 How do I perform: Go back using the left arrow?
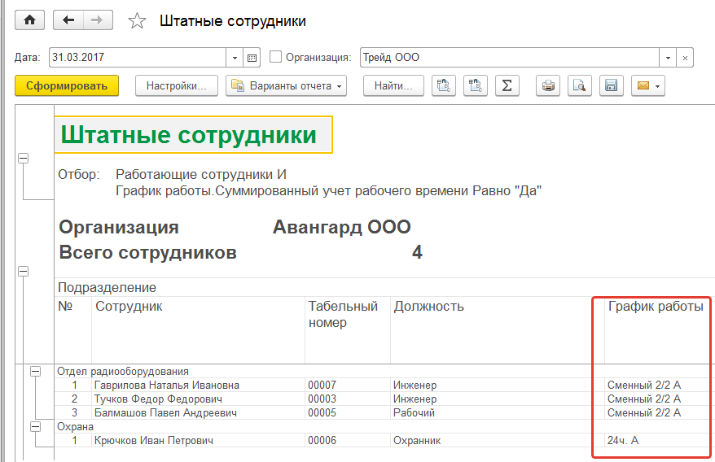68,21
